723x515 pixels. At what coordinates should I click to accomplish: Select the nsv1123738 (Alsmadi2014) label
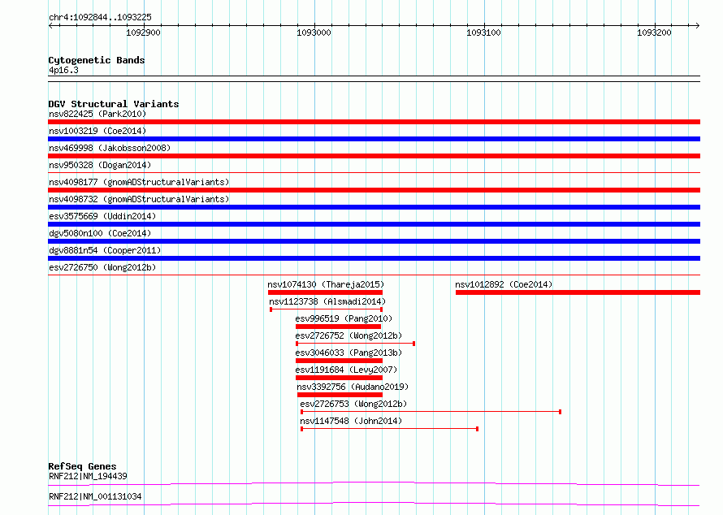pyautogui.click(x=327, y=301)
